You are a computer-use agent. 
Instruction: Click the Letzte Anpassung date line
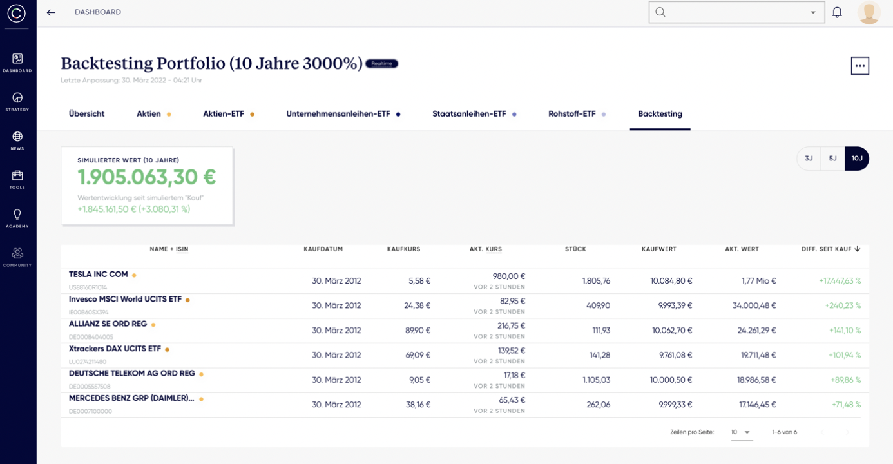point(131,81)
